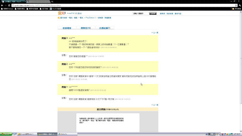Click the black search button
The image size is (242, 136).
point(153,14)
